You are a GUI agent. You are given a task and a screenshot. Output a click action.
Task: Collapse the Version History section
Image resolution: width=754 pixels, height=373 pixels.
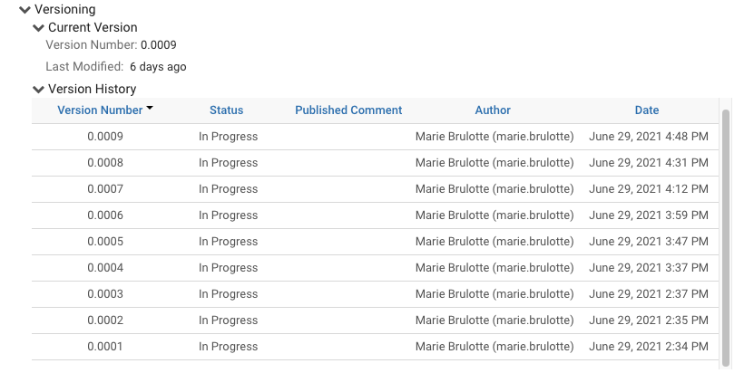[x=38, y=90]
